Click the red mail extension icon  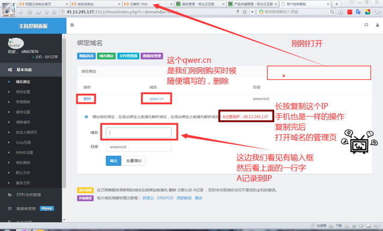click(x=350, y=12)
